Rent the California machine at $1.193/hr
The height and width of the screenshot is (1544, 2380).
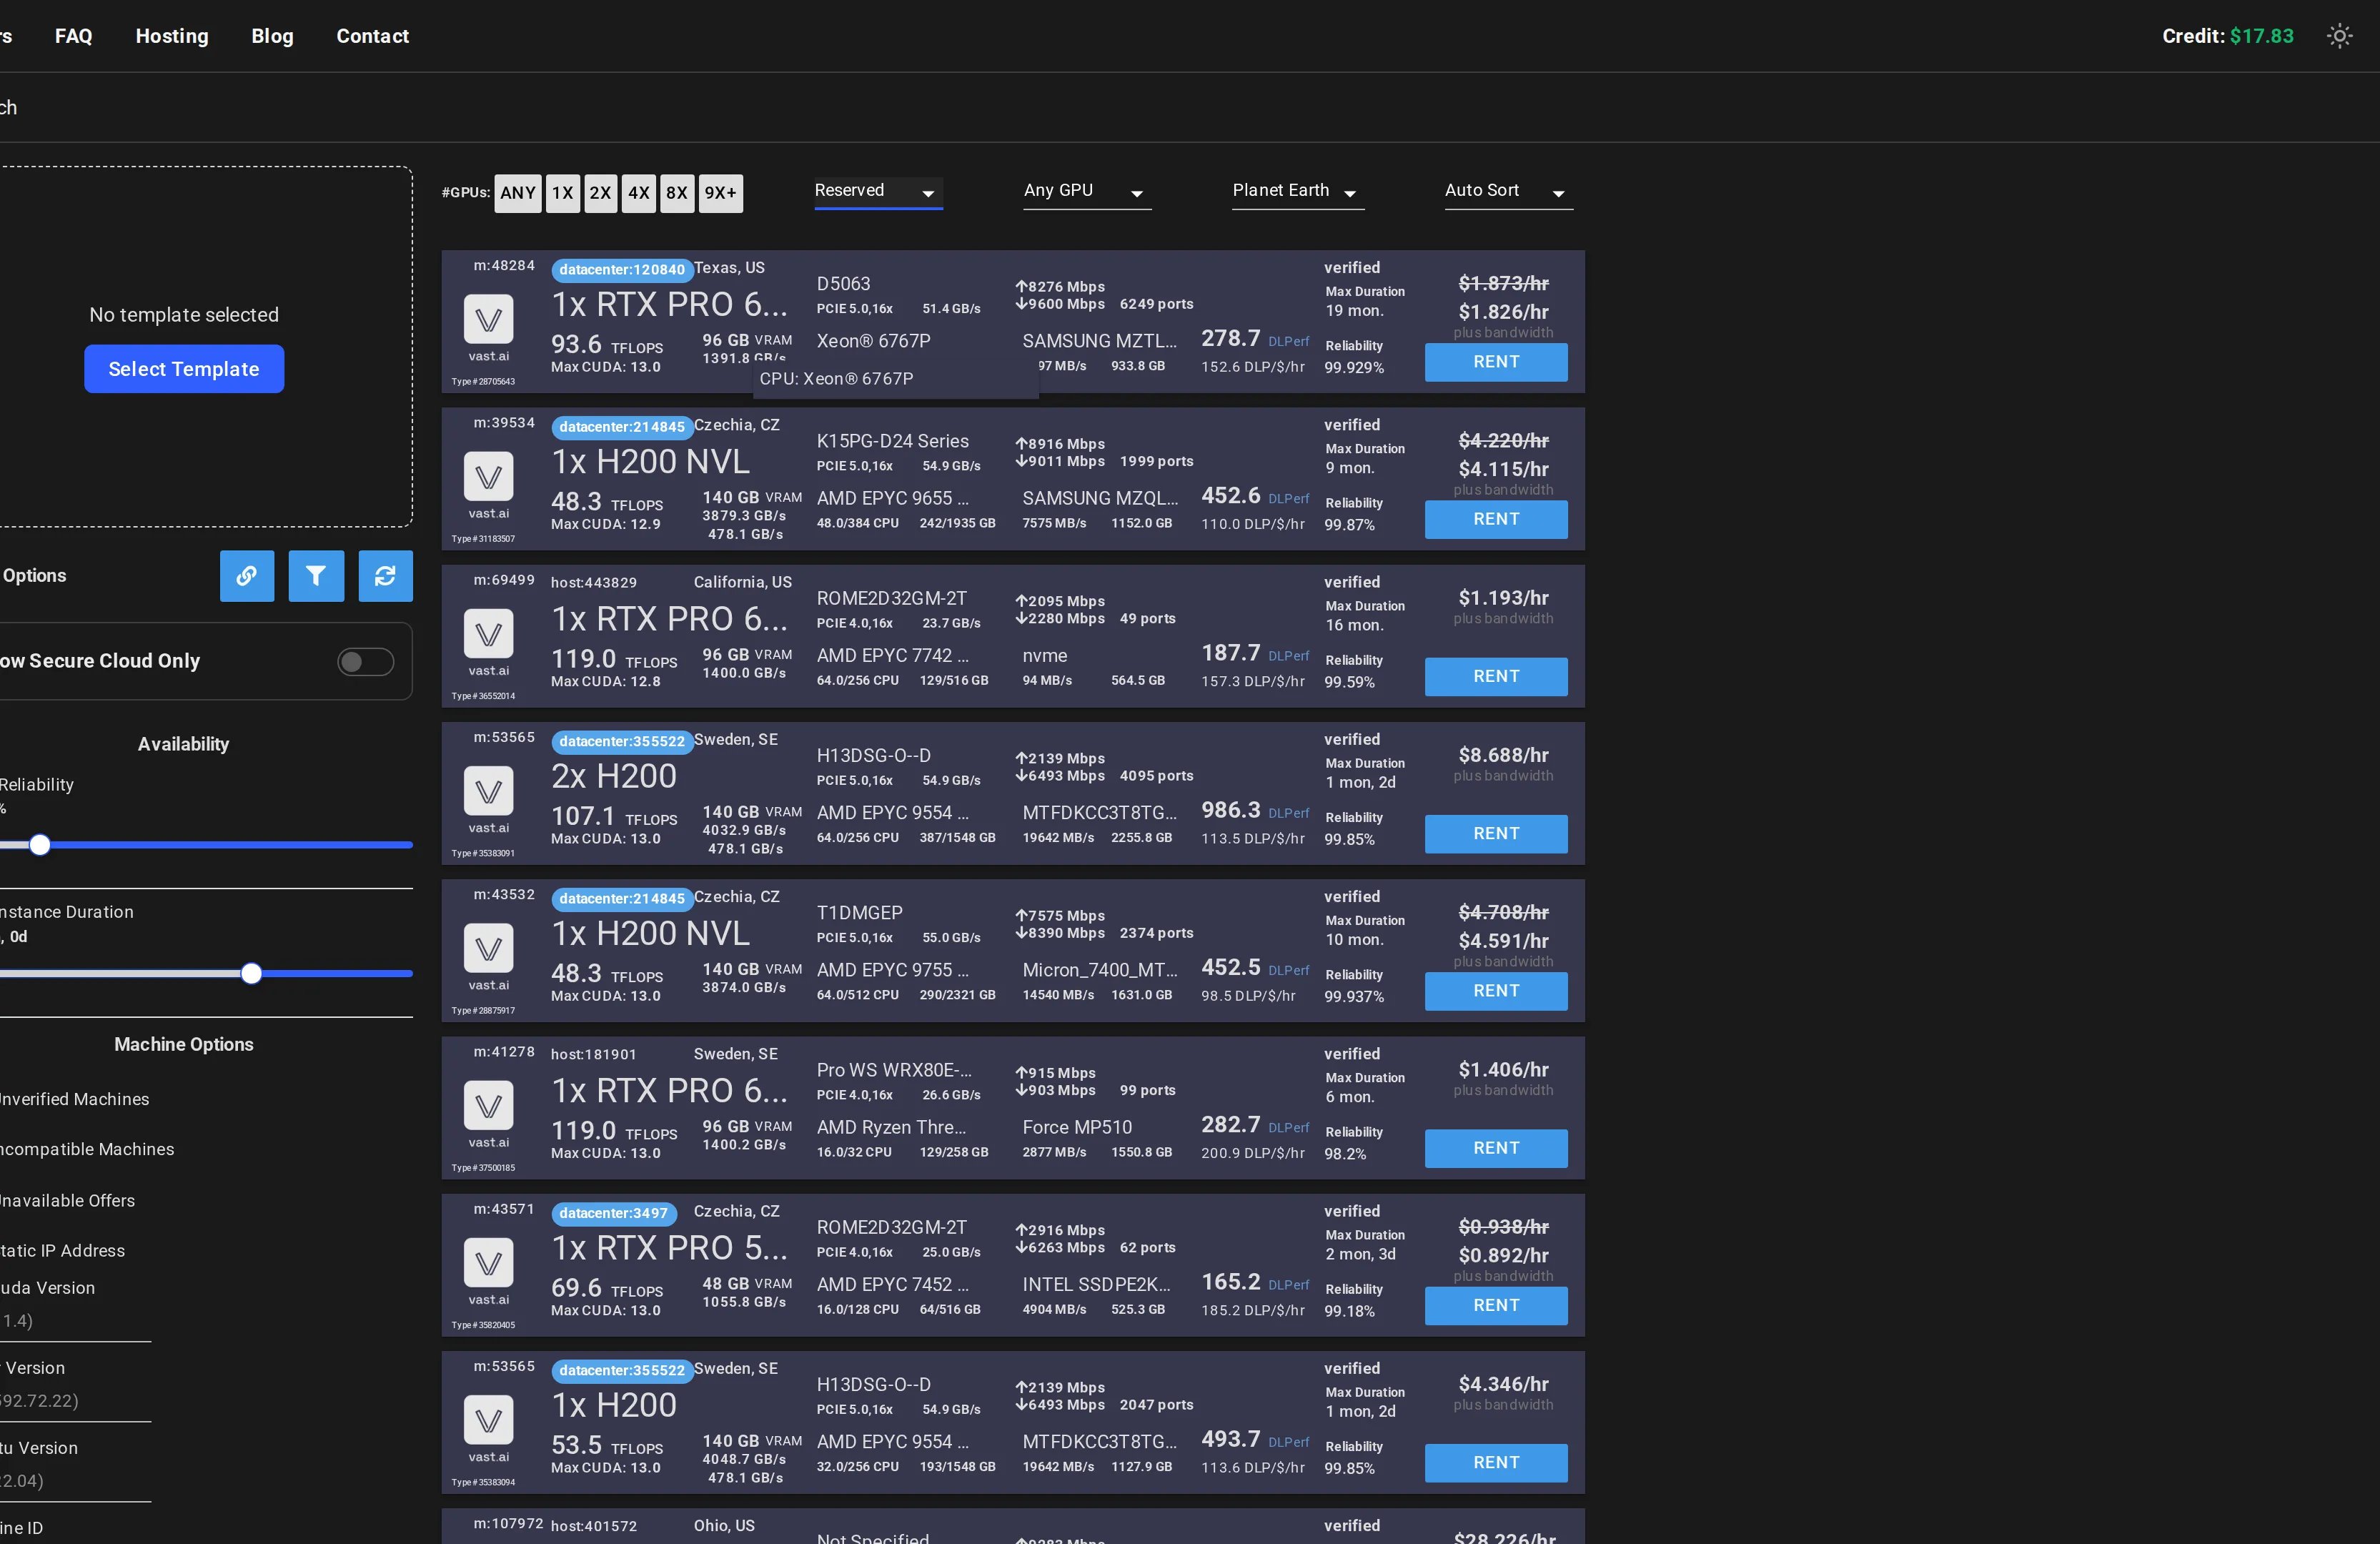pos(1496,676)
